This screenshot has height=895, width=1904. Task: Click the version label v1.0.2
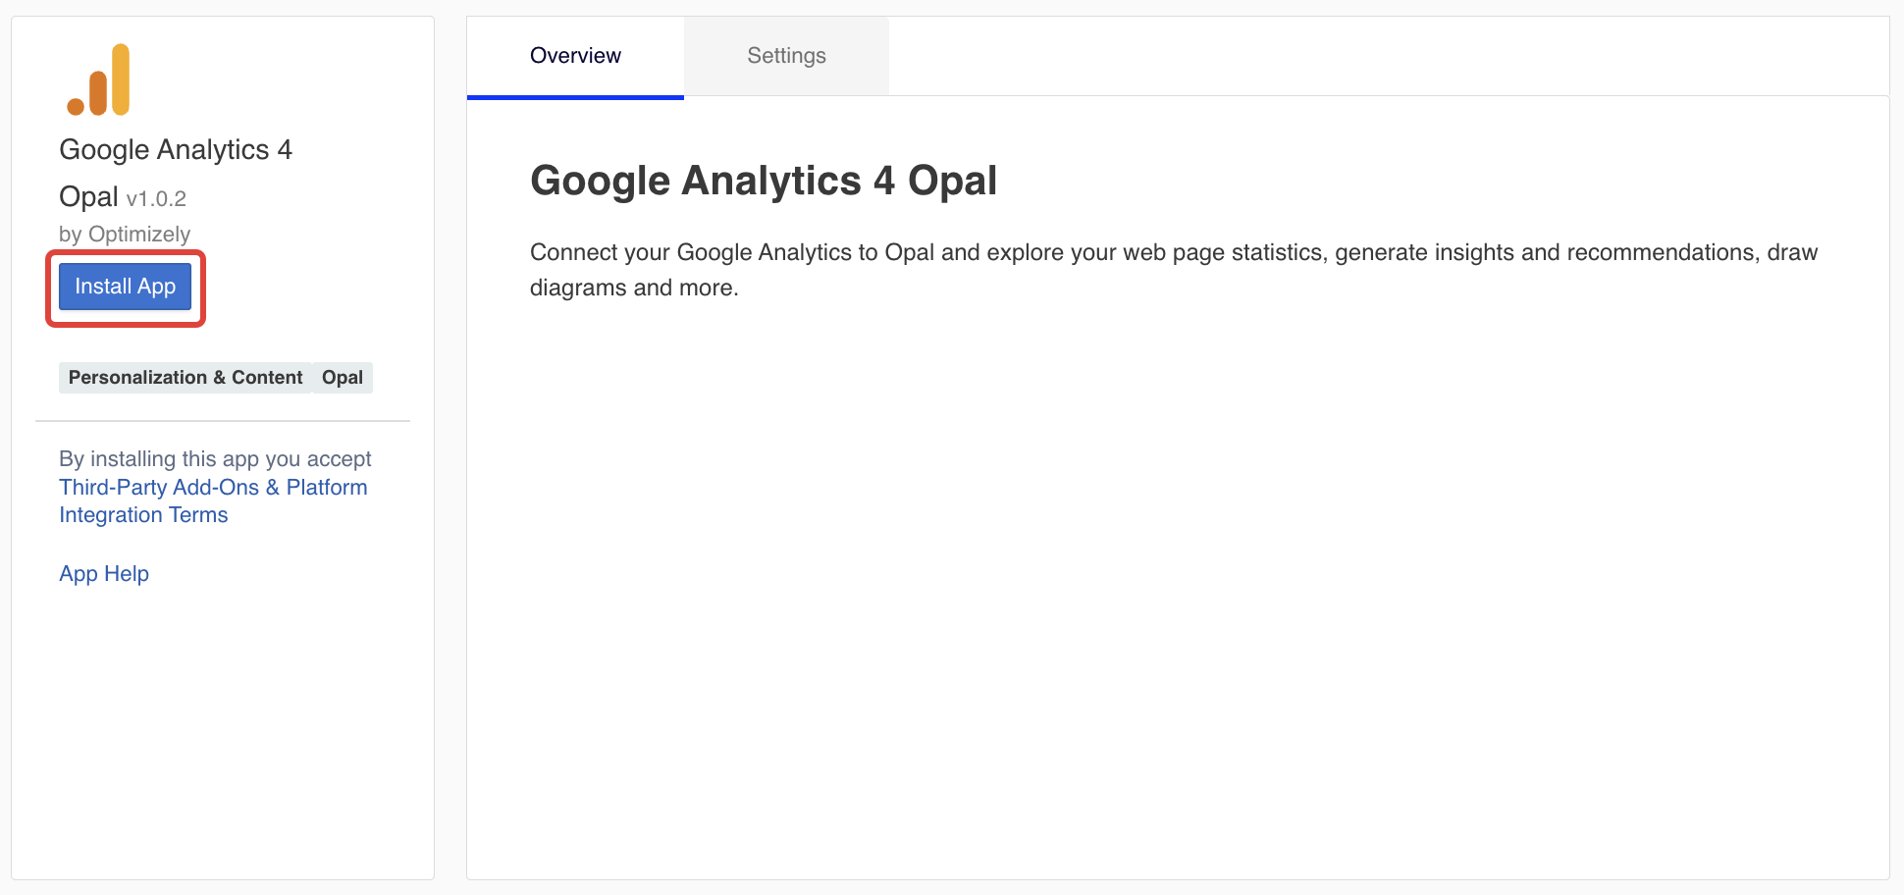point(157,197)
